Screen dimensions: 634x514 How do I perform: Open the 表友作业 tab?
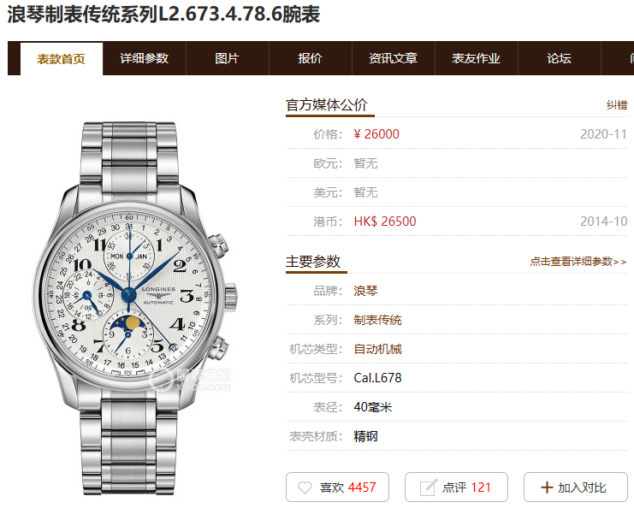[x=476, y=59]
